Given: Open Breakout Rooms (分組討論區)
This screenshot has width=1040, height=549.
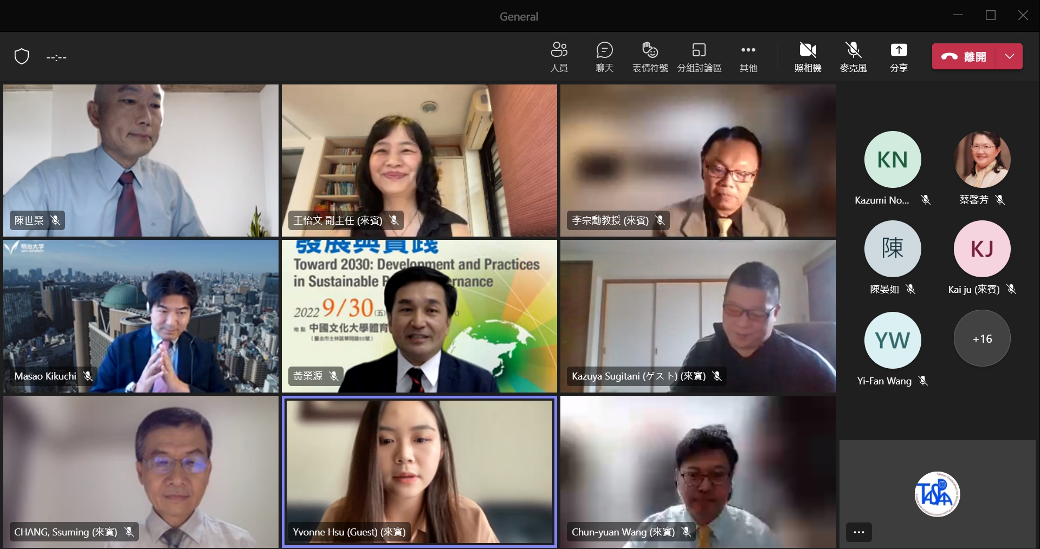Looking at the screenshot, I should (x=699, y=56).
